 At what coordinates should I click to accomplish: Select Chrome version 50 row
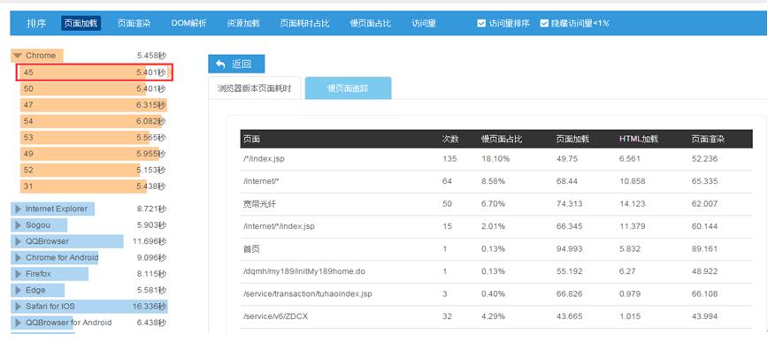coord(93,88)
